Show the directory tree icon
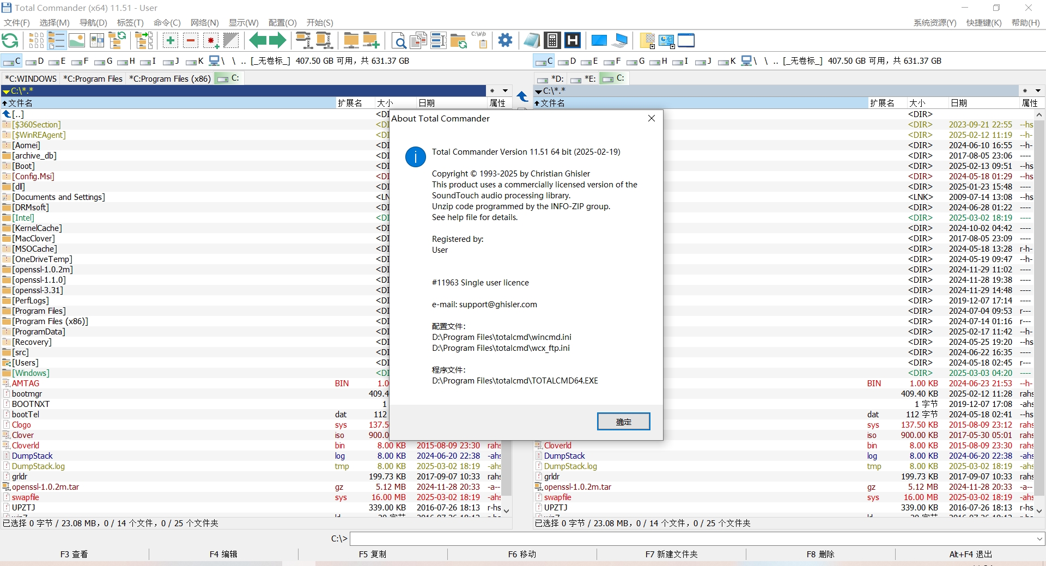The image size is (1046, 566). [117, 40]
